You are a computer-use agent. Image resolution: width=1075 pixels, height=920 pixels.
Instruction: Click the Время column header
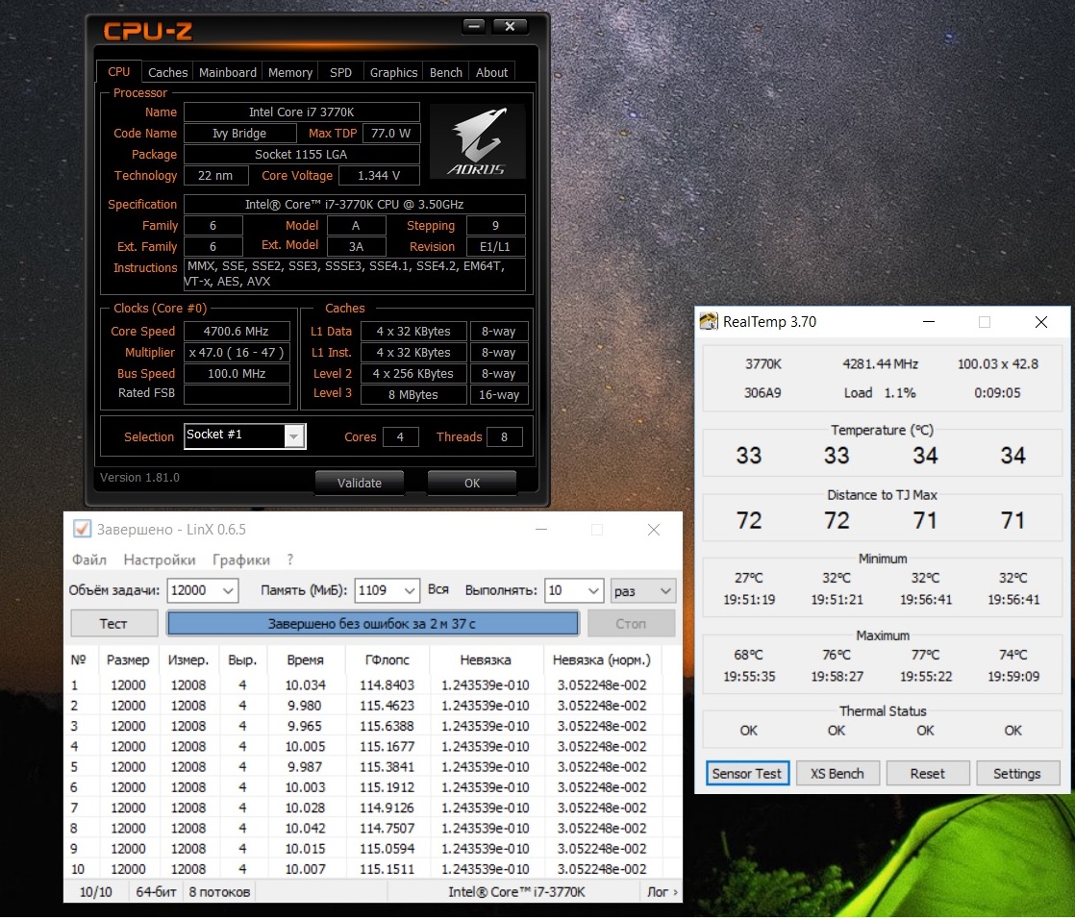coord(305,659)
